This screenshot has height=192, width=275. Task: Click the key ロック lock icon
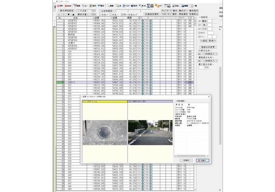158,6
